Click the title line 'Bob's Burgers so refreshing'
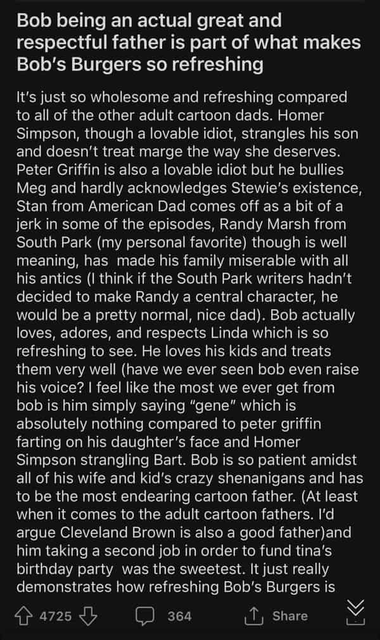 [x=139, y=64]
